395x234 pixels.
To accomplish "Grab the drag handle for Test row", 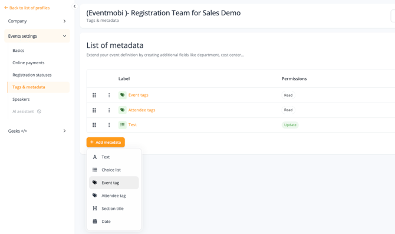I will (x=94, y=125).
